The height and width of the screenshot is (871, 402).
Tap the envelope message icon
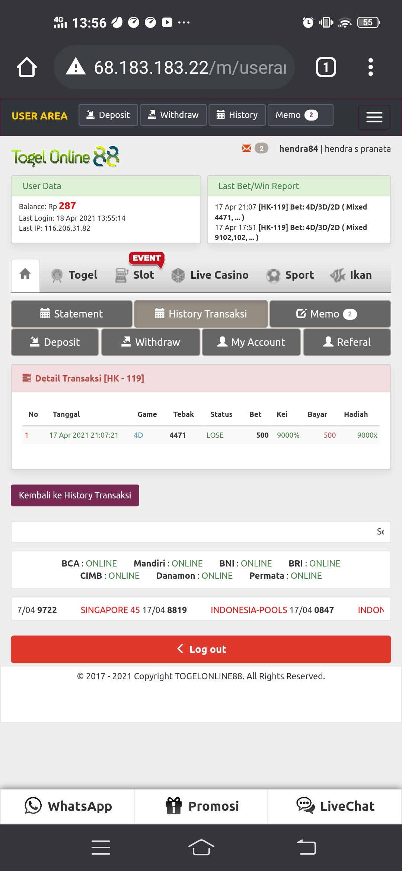(246, 149)
